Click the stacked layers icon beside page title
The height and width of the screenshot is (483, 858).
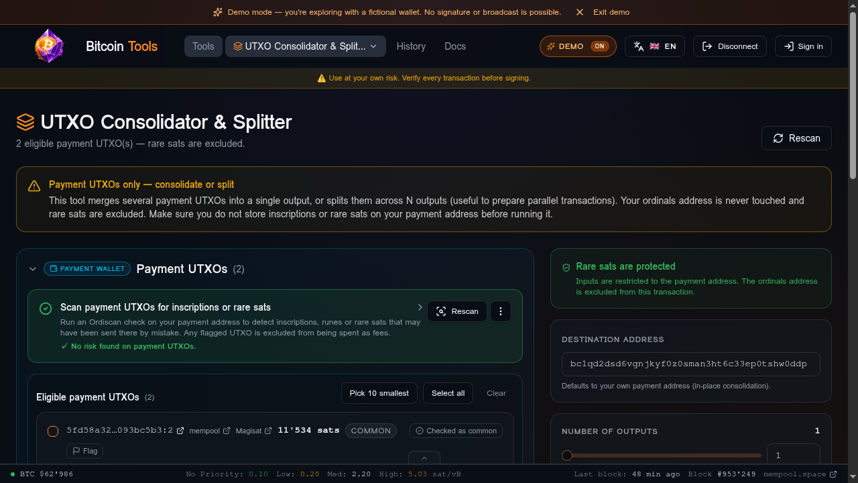[25, 122]
